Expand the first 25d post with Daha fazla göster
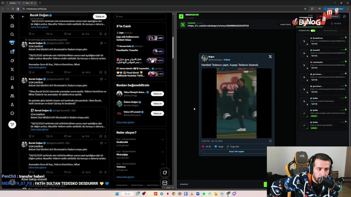This screenshot has width=351, height=197. [38, 67]
